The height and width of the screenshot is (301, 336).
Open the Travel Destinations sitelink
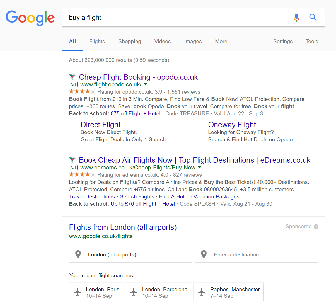(92, 196)
